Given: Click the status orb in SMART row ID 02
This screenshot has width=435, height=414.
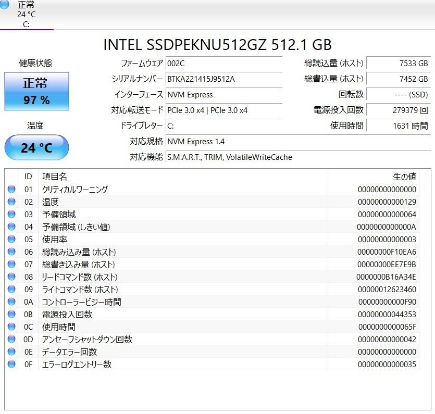Looking at the screenshot, I should click(x=11, y=202).
